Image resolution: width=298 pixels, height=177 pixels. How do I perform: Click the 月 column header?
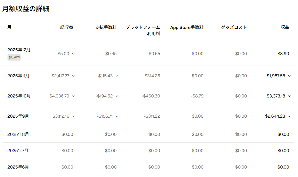pos(9,27)
